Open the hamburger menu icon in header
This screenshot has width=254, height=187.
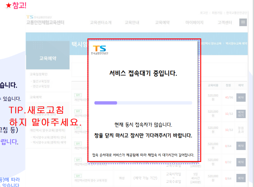click(x=243, y=22)
